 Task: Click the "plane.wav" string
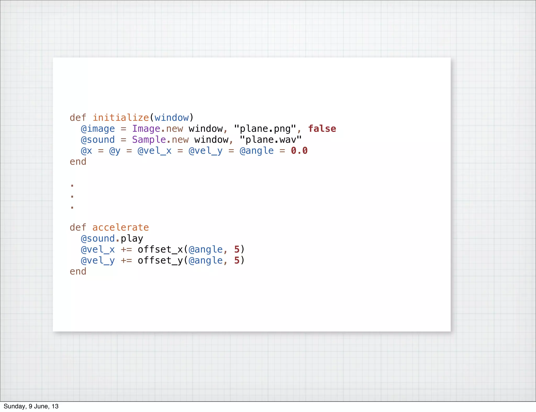(271, 139)
